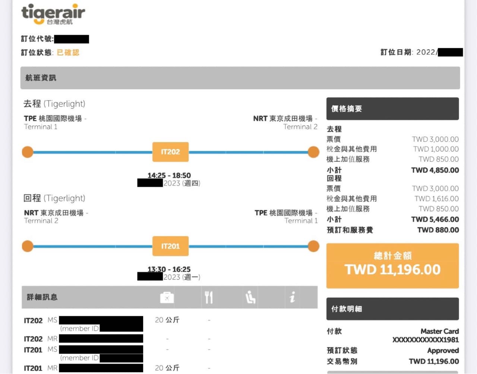Click the Master Card payment text
This screenshot has height=374, width=477.
click(x=440, y=331)
